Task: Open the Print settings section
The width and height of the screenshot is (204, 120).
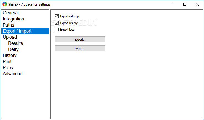Action: (x=7, y=61)
